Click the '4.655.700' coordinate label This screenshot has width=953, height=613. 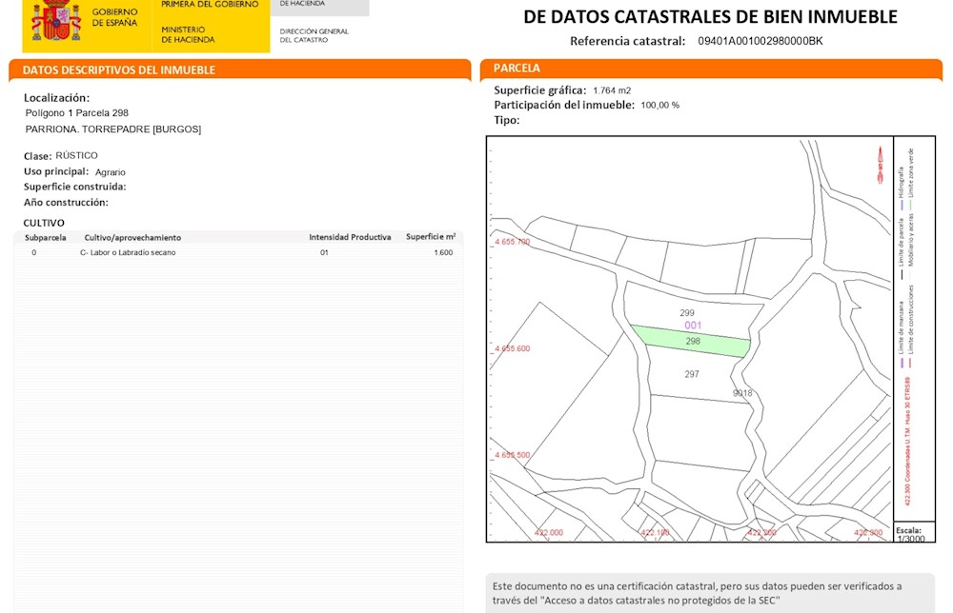coord(512,242)
